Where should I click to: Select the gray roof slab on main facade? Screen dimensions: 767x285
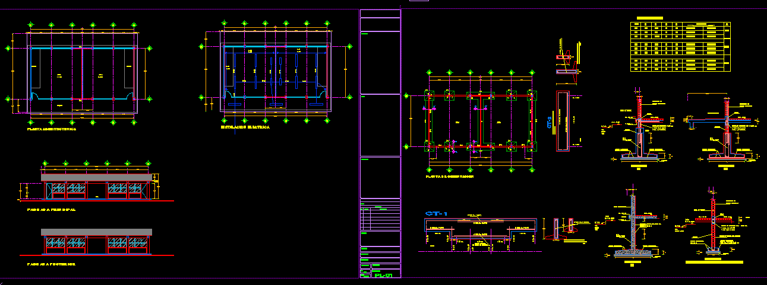[x=95, y=177]
